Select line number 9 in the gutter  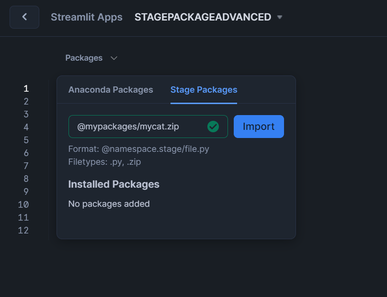tap(26, 191)
